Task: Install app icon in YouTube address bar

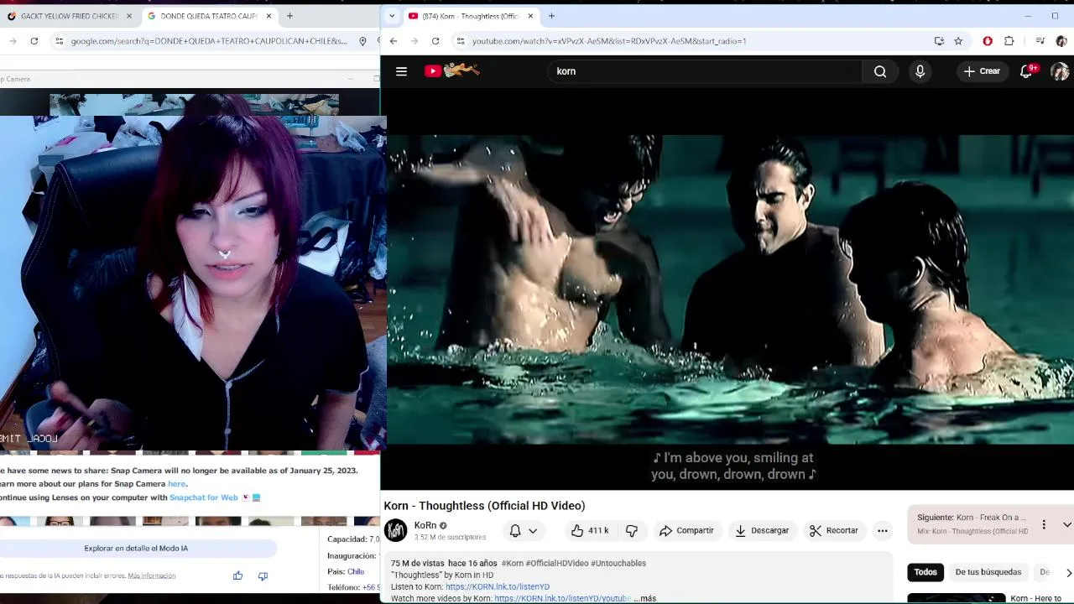Action: (x=939, y=41)
